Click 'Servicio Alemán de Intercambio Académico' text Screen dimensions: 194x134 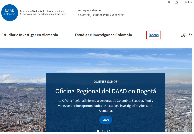tap(43, 14)
